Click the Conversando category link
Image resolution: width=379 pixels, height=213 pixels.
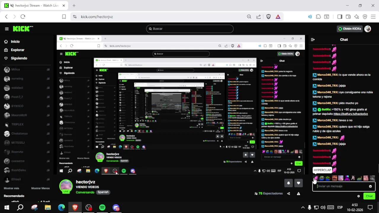point(85,192)
